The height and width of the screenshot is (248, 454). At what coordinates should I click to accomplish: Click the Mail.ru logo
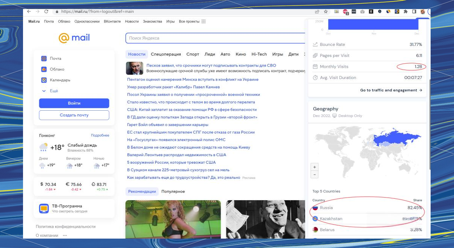[74, 38]
